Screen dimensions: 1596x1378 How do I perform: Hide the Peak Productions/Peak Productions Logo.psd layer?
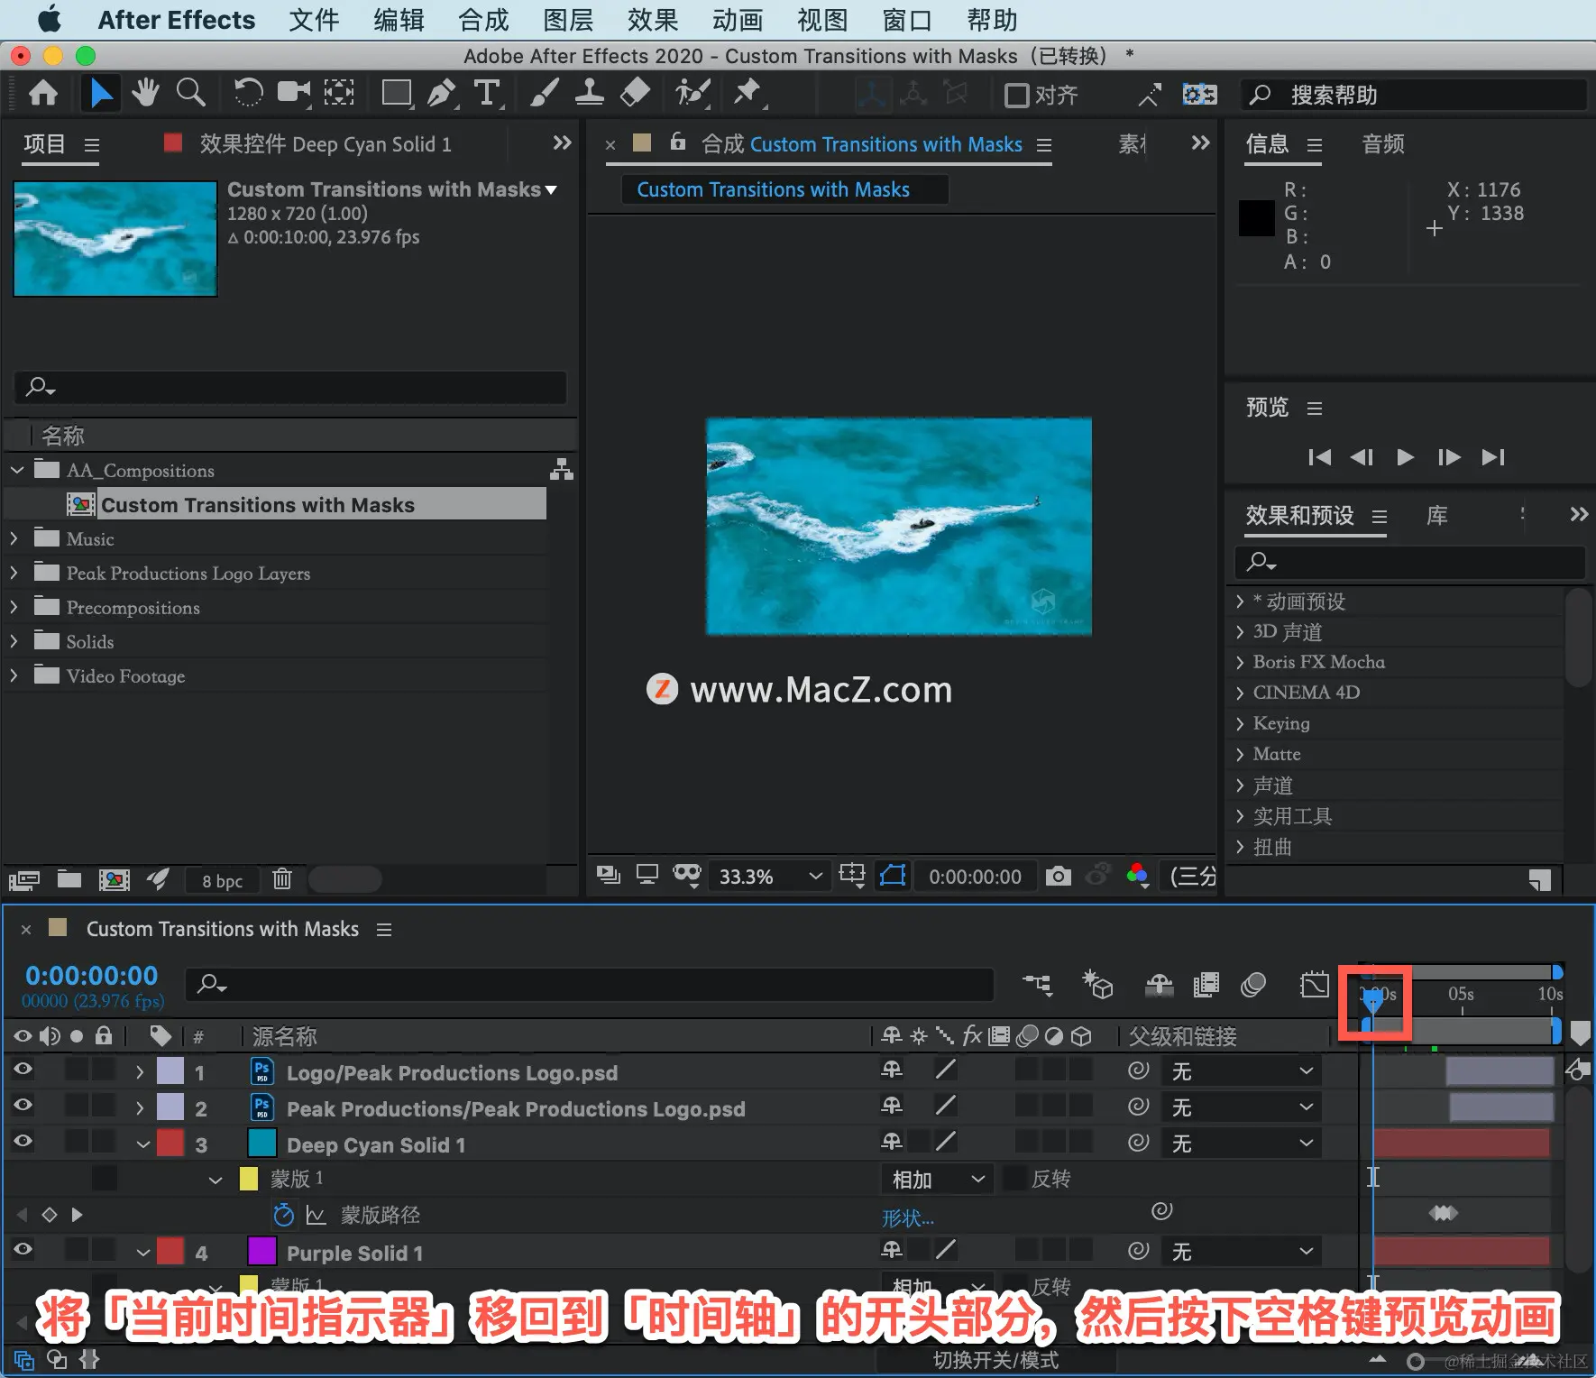tap(23, 1106)
